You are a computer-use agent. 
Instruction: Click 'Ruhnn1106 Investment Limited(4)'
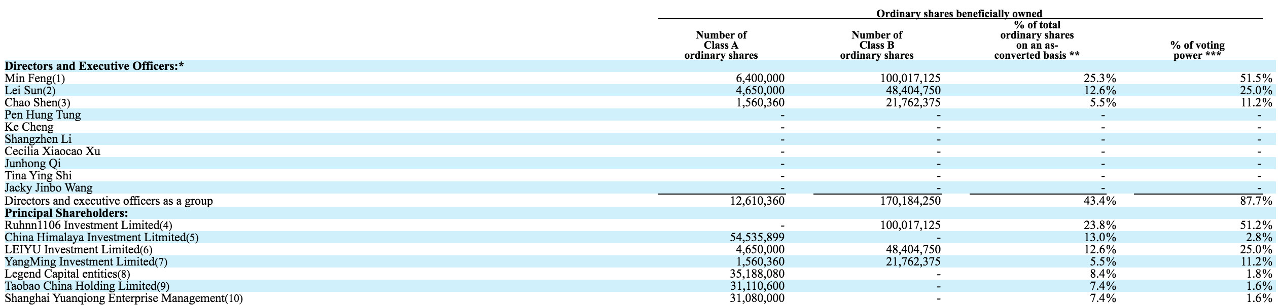(89, 225)
